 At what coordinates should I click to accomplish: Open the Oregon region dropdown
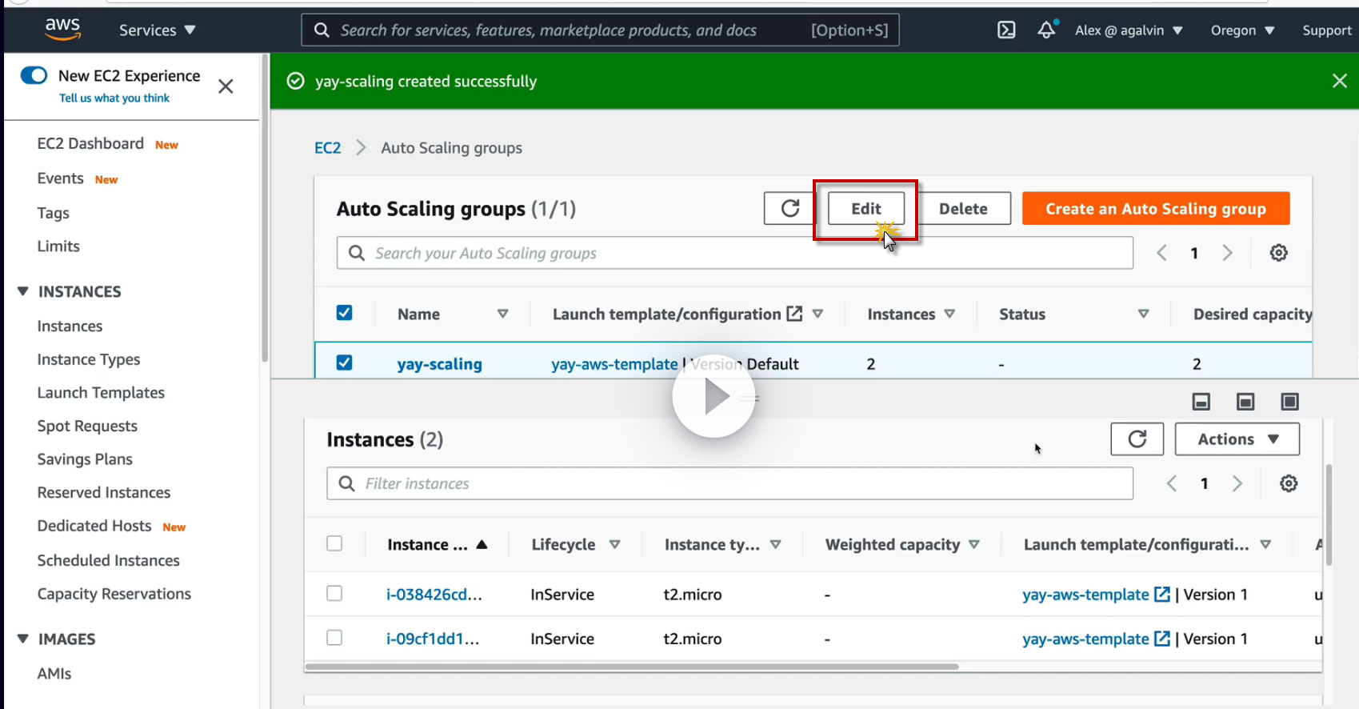pos(1241,30)
